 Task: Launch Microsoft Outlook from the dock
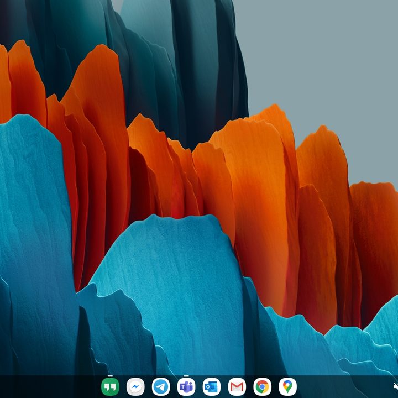(212, 387)
